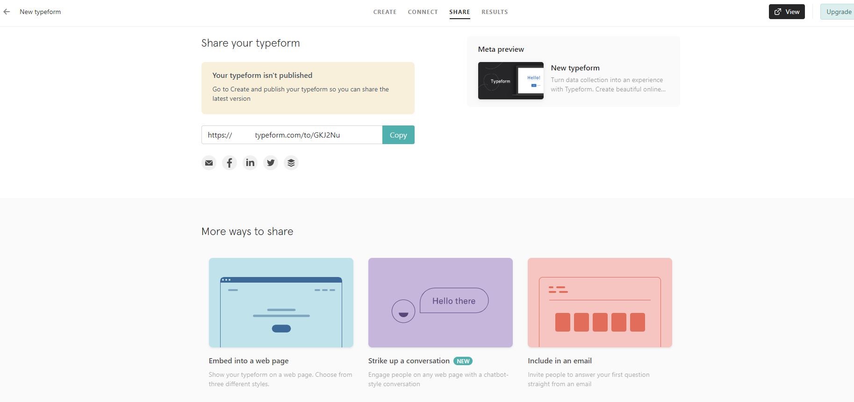Click the Meta preview thumbnail image

(510, 81)
